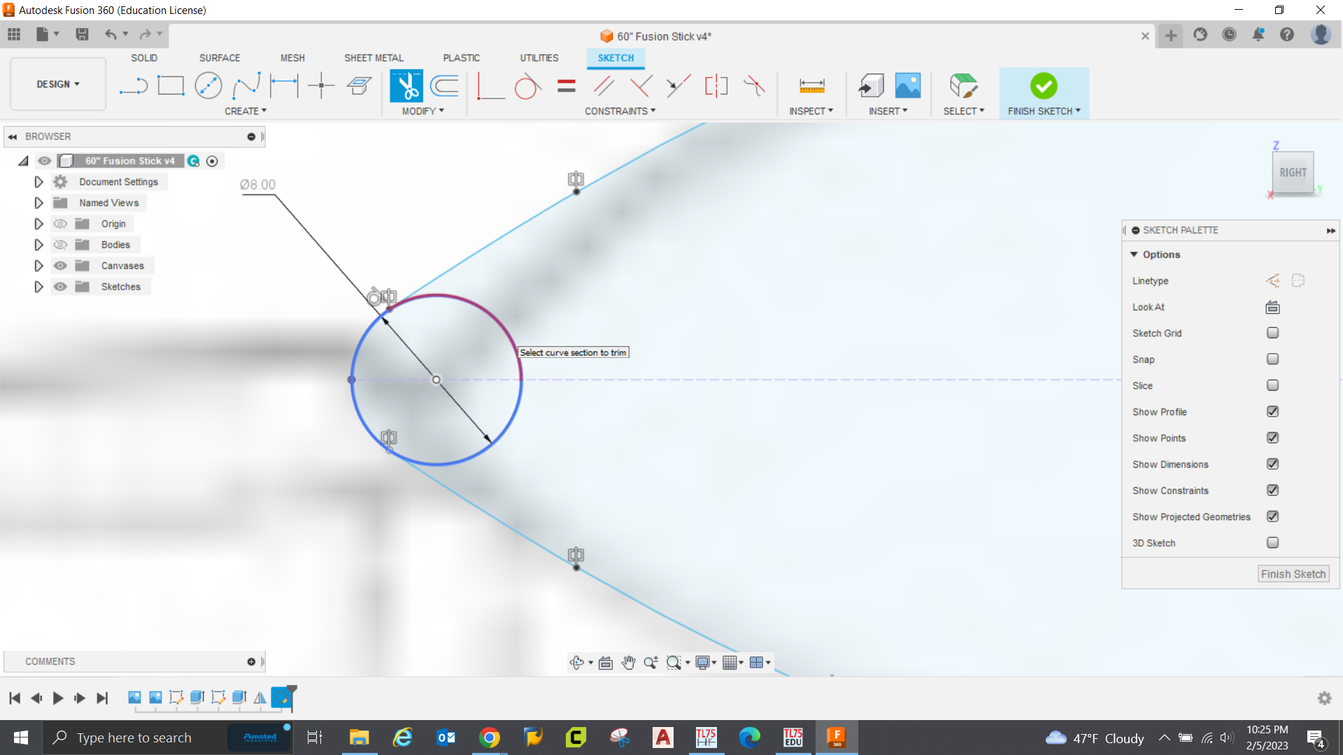Switch to the SOLID ribbon tab
The image size is (1343, 755).
pos(143,58)
